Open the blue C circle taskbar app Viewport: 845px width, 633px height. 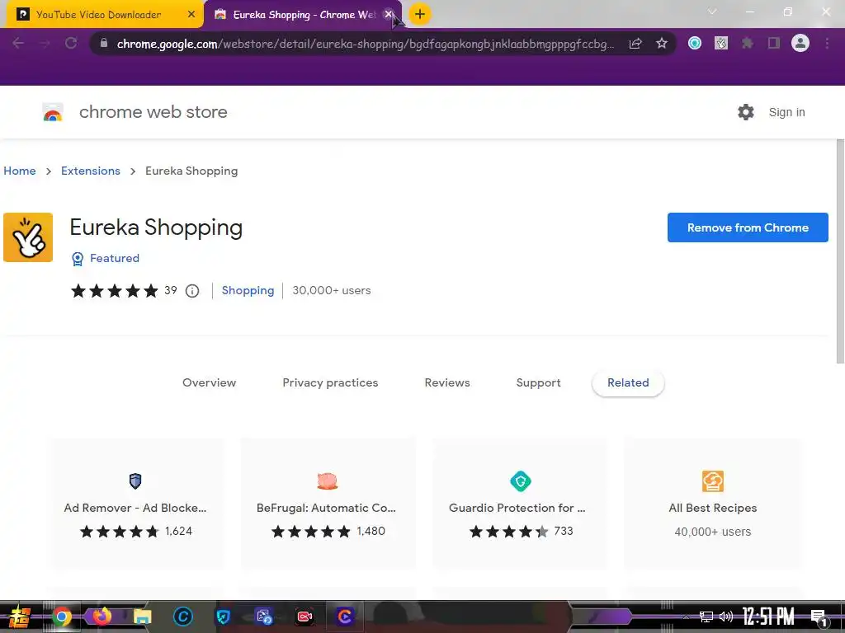(182, 617)
